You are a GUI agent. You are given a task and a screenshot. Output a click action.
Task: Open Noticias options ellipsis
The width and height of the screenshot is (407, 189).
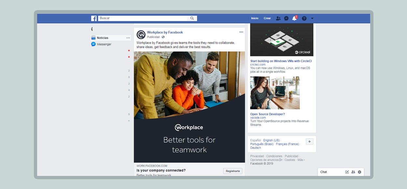(128, 38)
